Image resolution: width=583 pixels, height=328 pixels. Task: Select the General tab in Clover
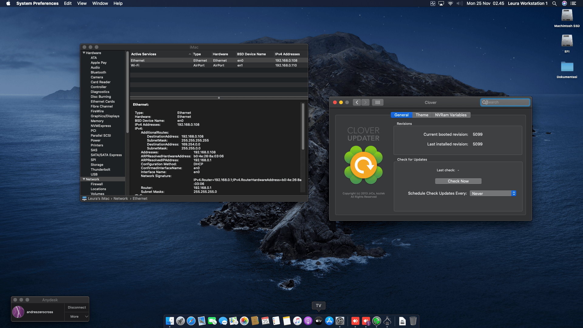401,115
